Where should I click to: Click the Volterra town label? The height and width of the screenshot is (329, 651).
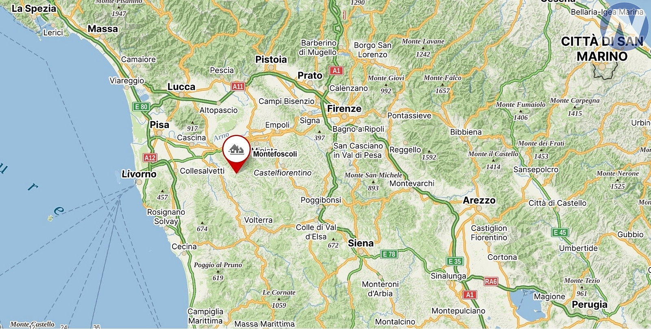point(258,220)
